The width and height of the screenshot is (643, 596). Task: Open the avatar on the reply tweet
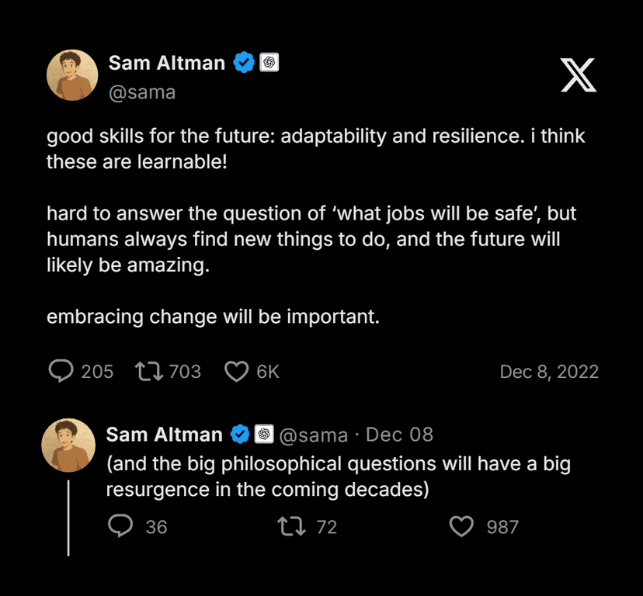click(68, 445)
